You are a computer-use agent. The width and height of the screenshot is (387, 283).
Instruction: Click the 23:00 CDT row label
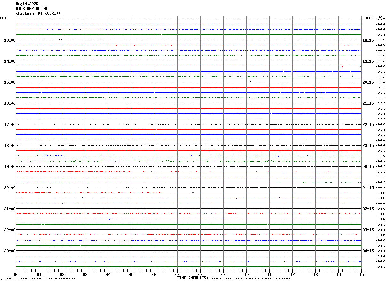tap(10, 251)
